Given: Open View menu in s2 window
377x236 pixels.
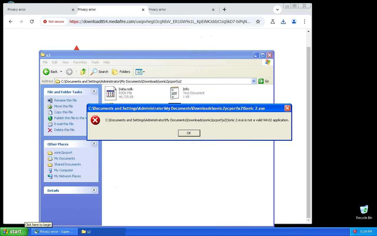Looking at the screenshot, I should (x=65, y=62).
